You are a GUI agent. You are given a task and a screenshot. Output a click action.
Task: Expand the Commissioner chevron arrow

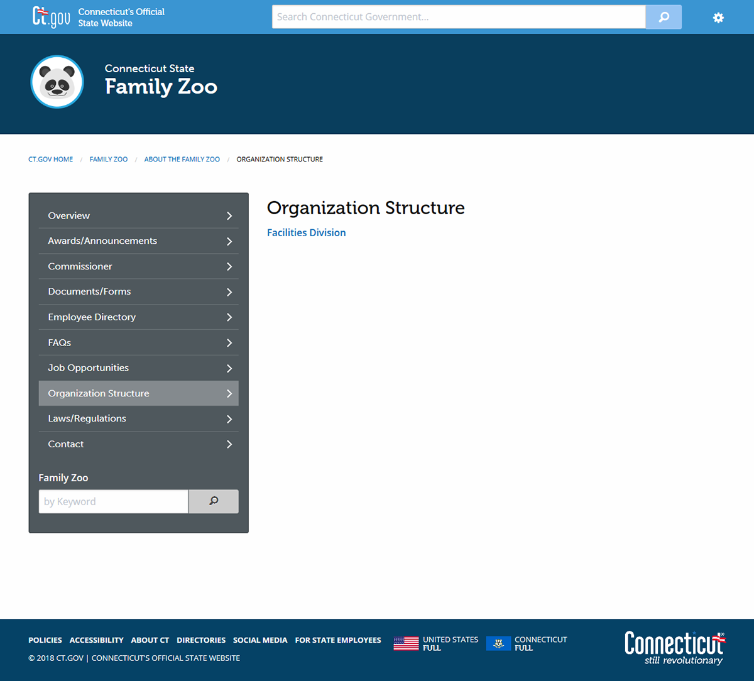(x=229, y=267)
